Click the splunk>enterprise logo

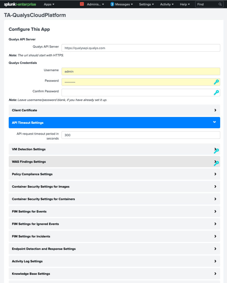[20, 4]
